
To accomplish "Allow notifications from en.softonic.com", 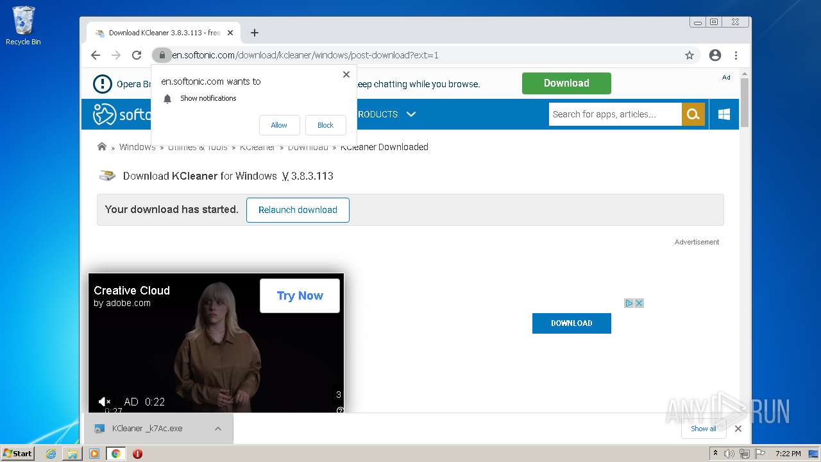I will tap(279, 125).
